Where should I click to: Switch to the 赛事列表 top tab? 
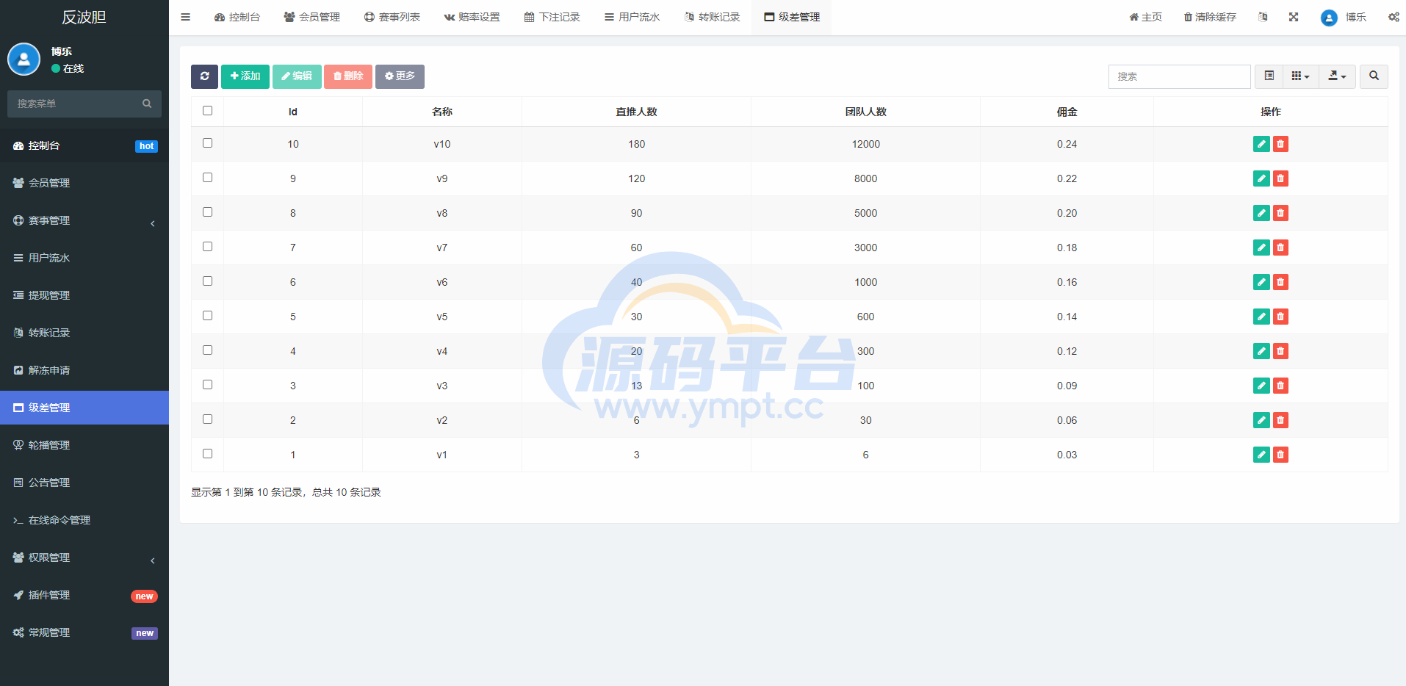tap(392, 17)
